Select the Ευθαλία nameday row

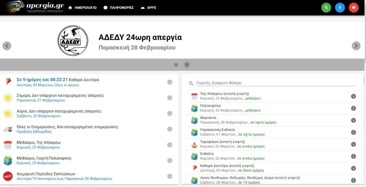[272, 156]
